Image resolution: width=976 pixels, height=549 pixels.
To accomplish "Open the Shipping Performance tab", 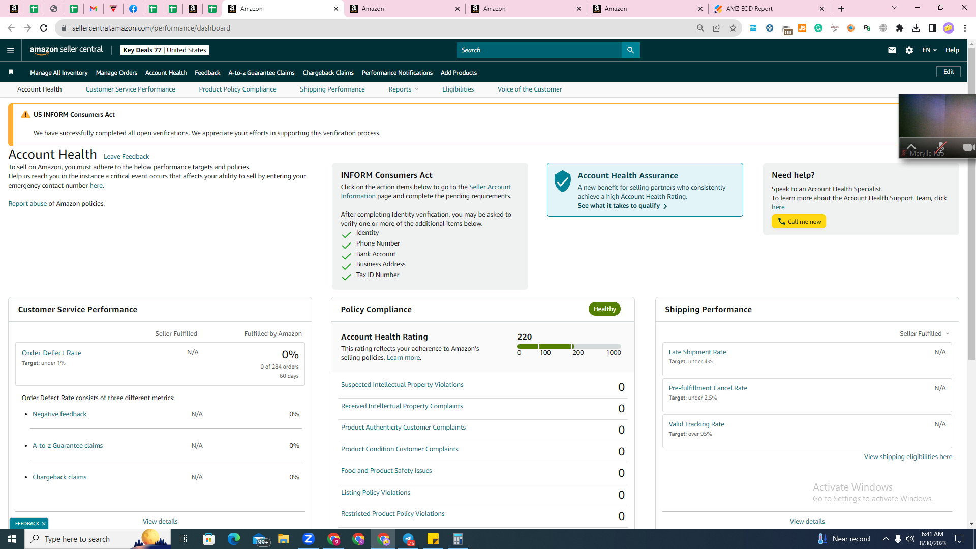I will coord(332,89).
